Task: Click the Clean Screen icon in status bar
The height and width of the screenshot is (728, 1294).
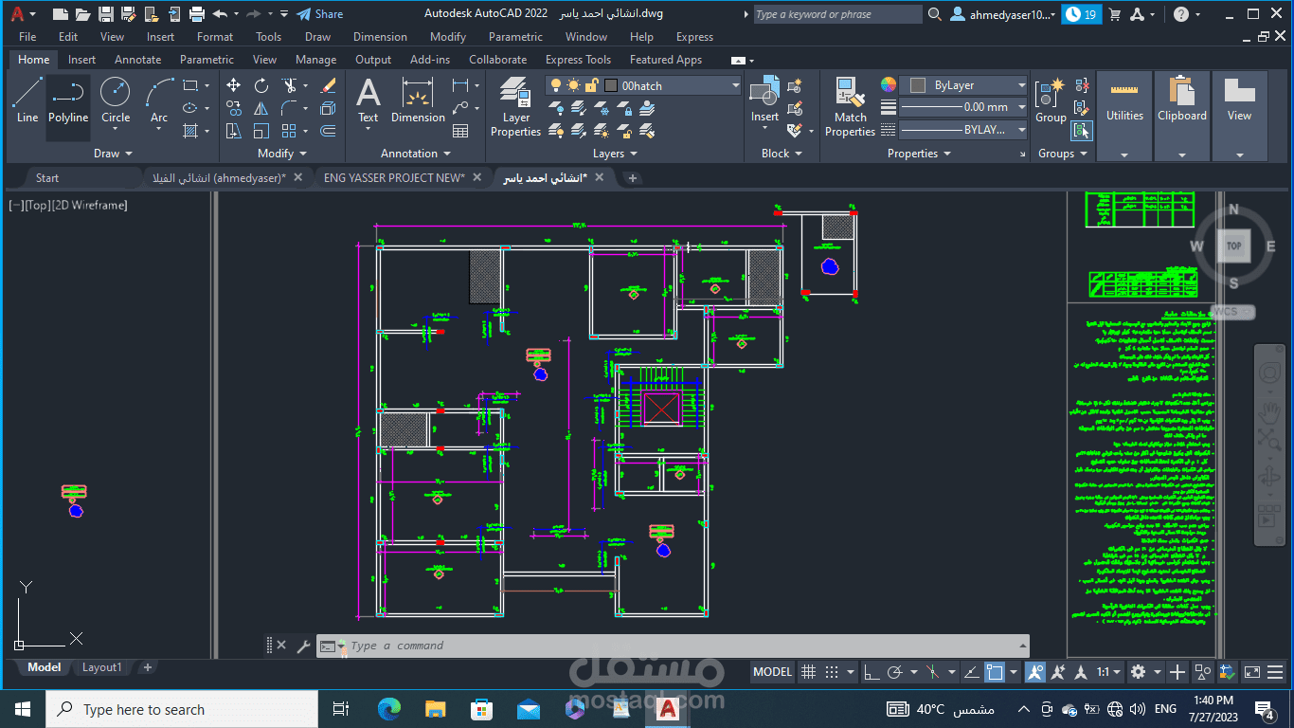Action: pyautogui.click(x=1252, y=672)
